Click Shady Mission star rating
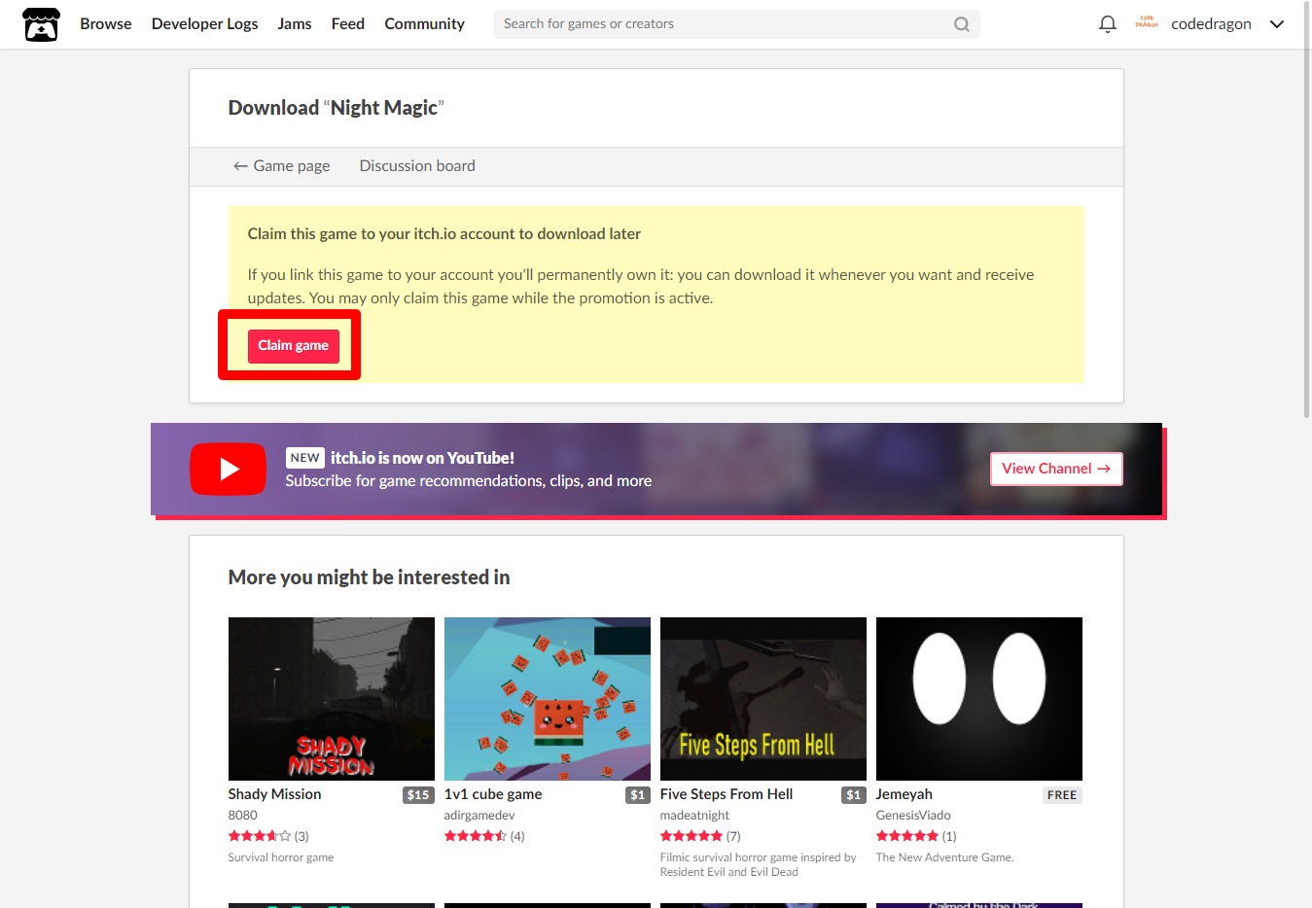The image size is (1312, 908). tap(260, 836)
